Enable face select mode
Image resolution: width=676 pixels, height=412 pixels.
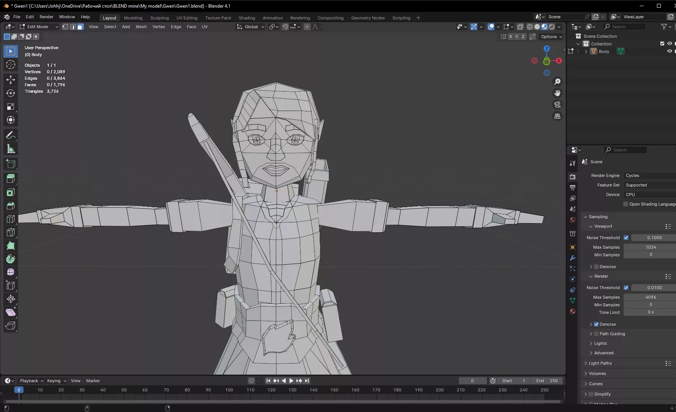(80, 27)
